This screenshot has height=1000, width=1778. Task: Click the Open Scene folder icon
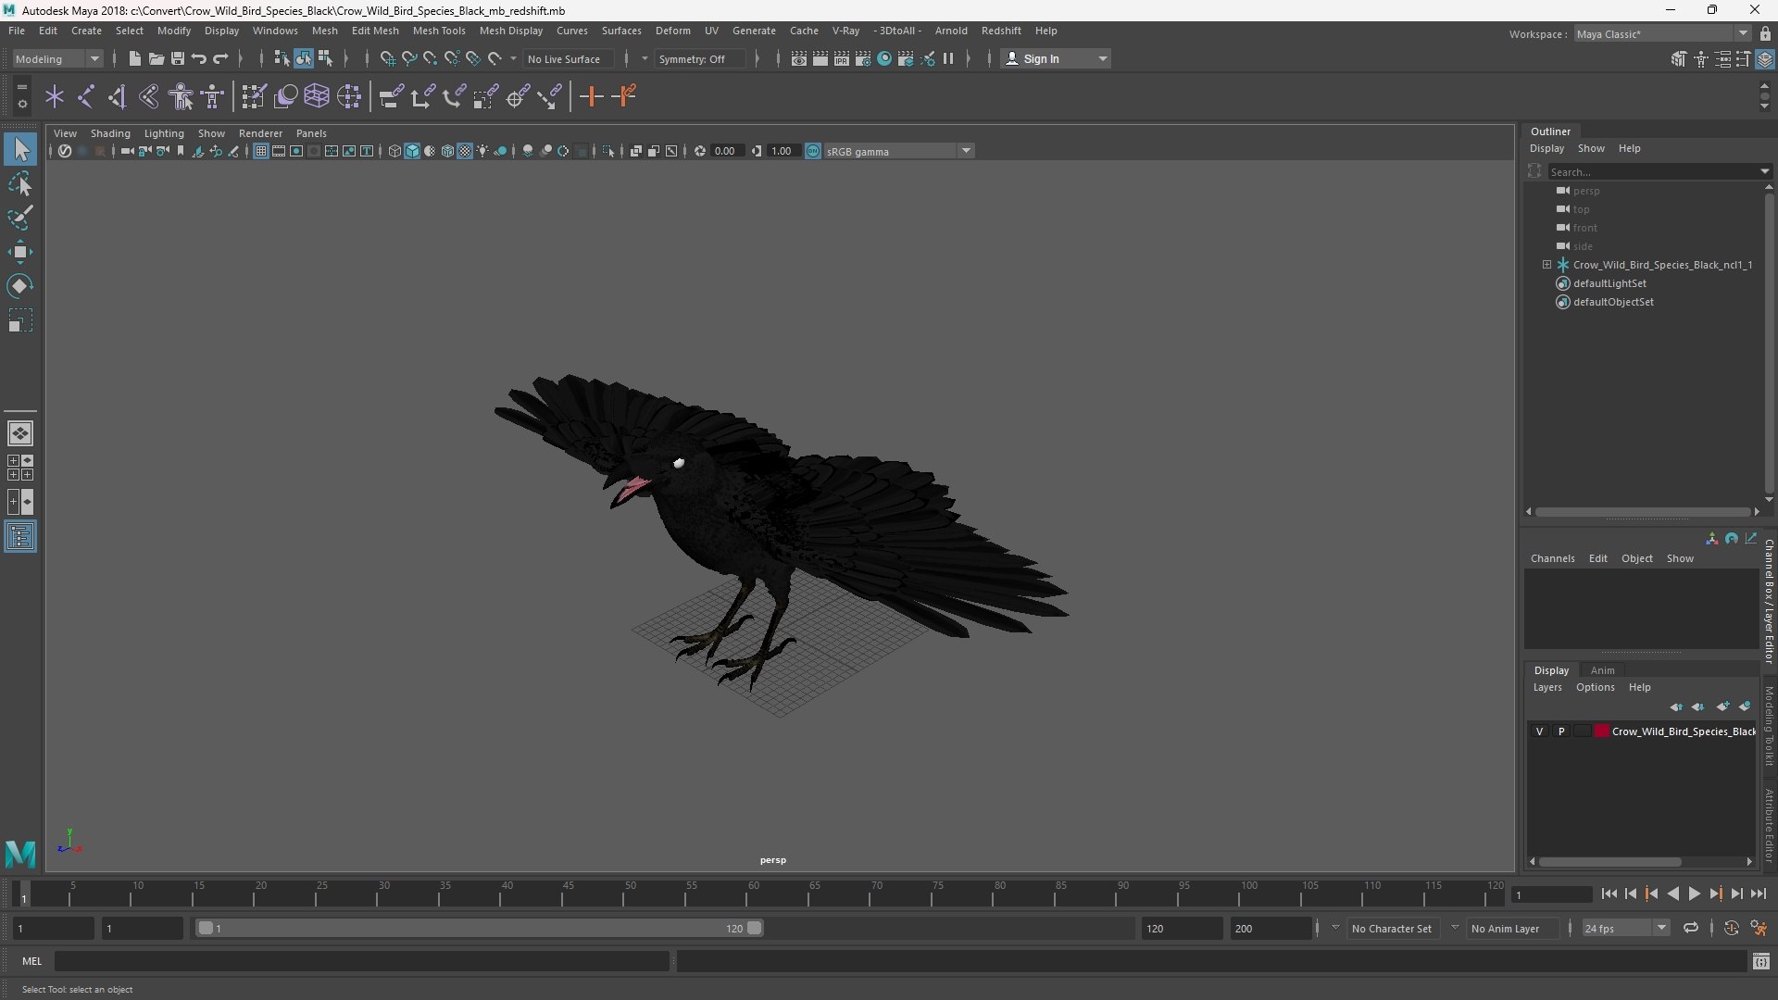157,58
